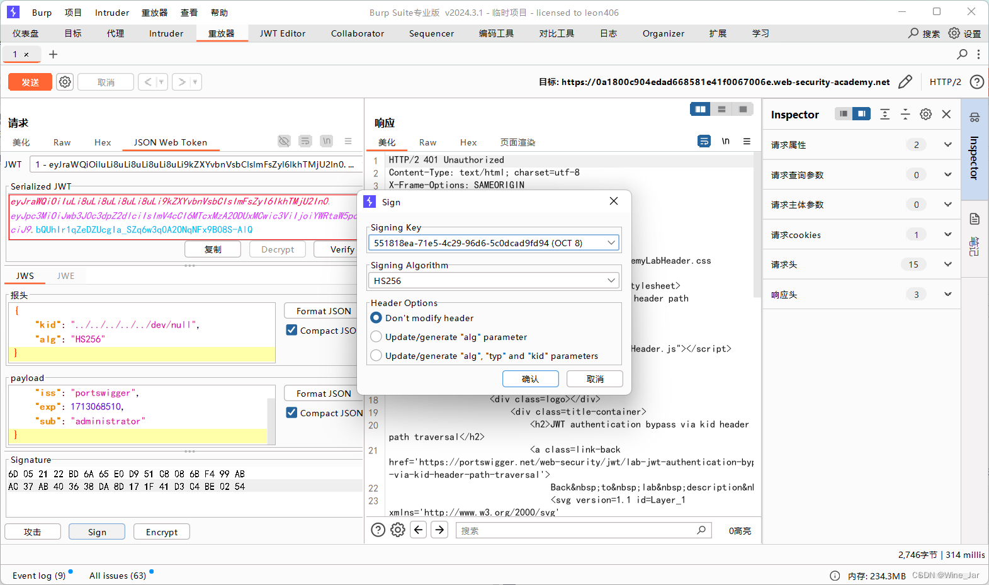Open Event log in status bar
989x585 pixels.
click(39, 576)
